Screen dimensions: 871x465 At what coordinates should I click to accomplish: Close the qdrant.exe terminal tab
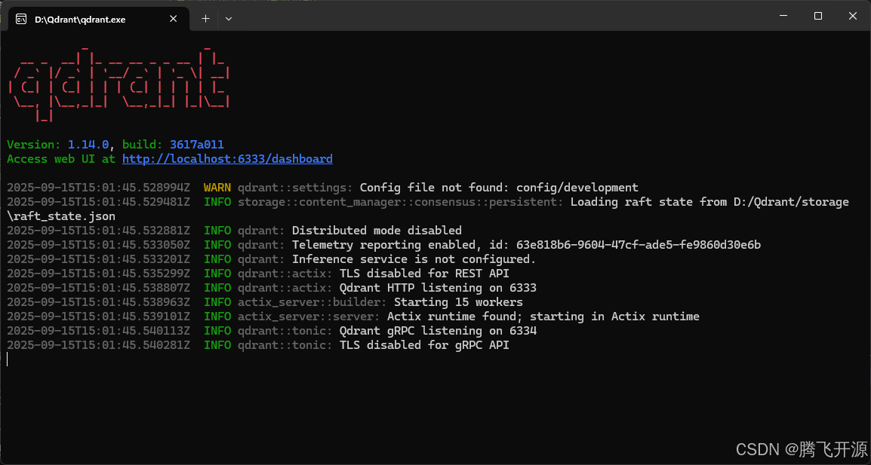point(174,19)
